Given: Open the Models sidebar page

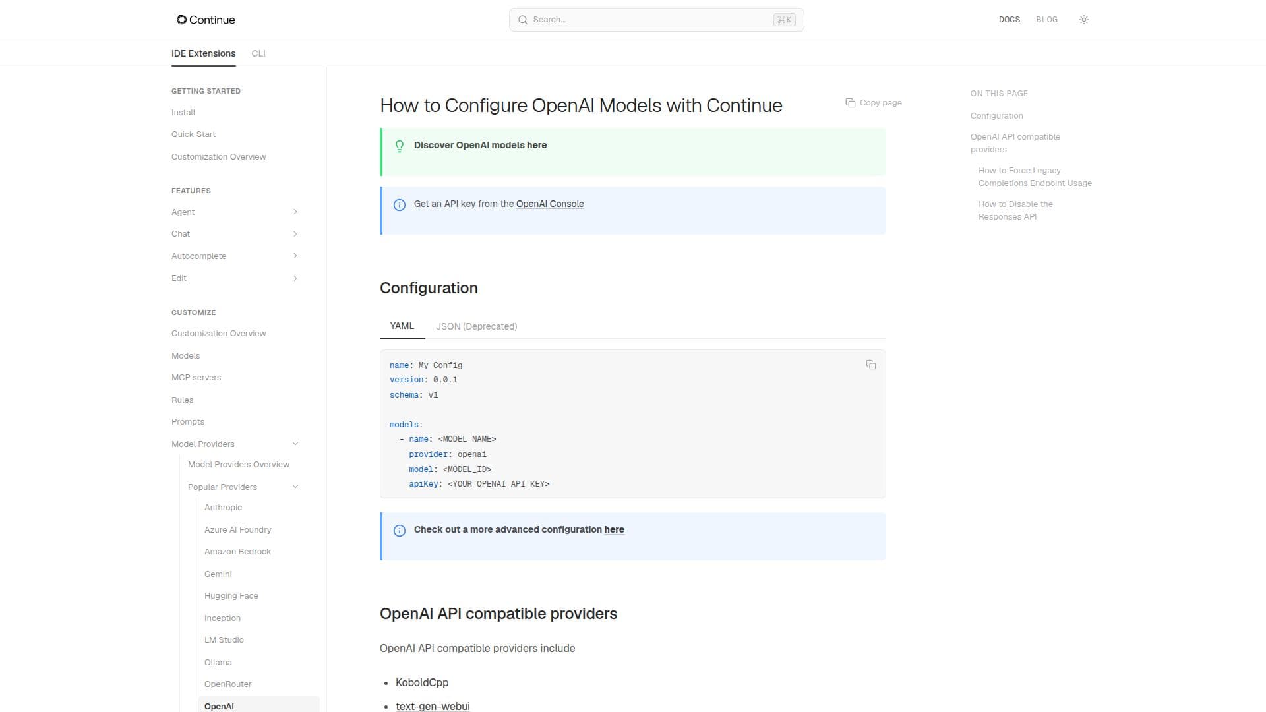Looking at the screenshot, I should pyautogui.click(x=185, y=356).
